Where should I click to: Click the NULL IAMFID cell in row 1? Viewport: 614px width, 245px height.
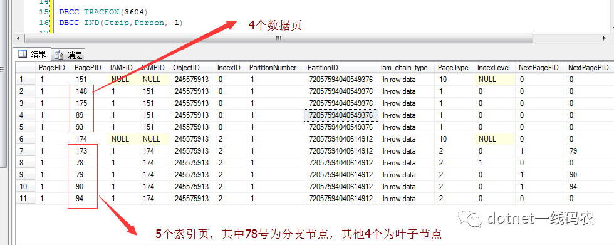point(122,80)
